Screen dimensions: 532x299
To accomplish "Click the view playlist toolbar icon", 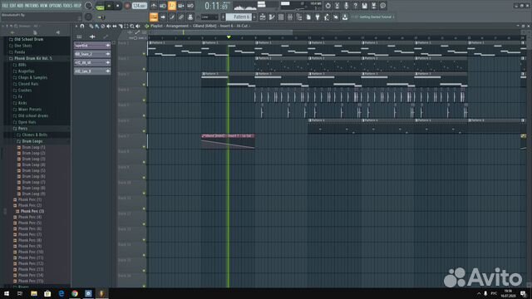I will coord(263,17).
